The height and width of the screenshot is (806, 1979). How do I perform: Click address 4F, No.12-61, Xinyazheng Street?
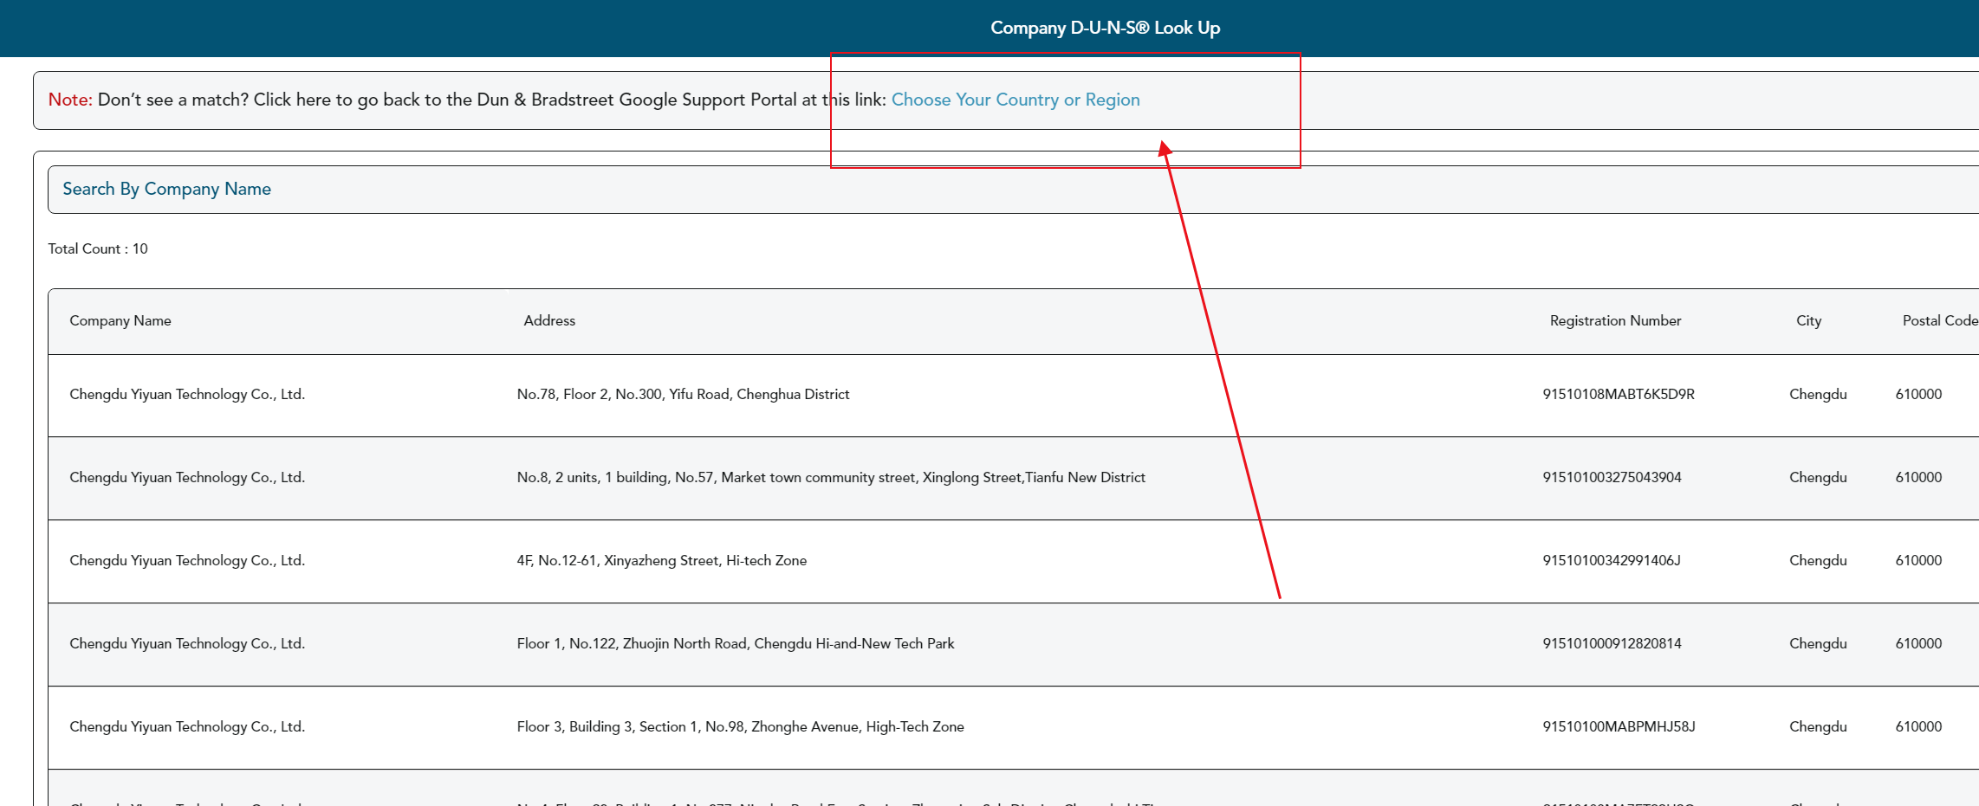(661, 560)
